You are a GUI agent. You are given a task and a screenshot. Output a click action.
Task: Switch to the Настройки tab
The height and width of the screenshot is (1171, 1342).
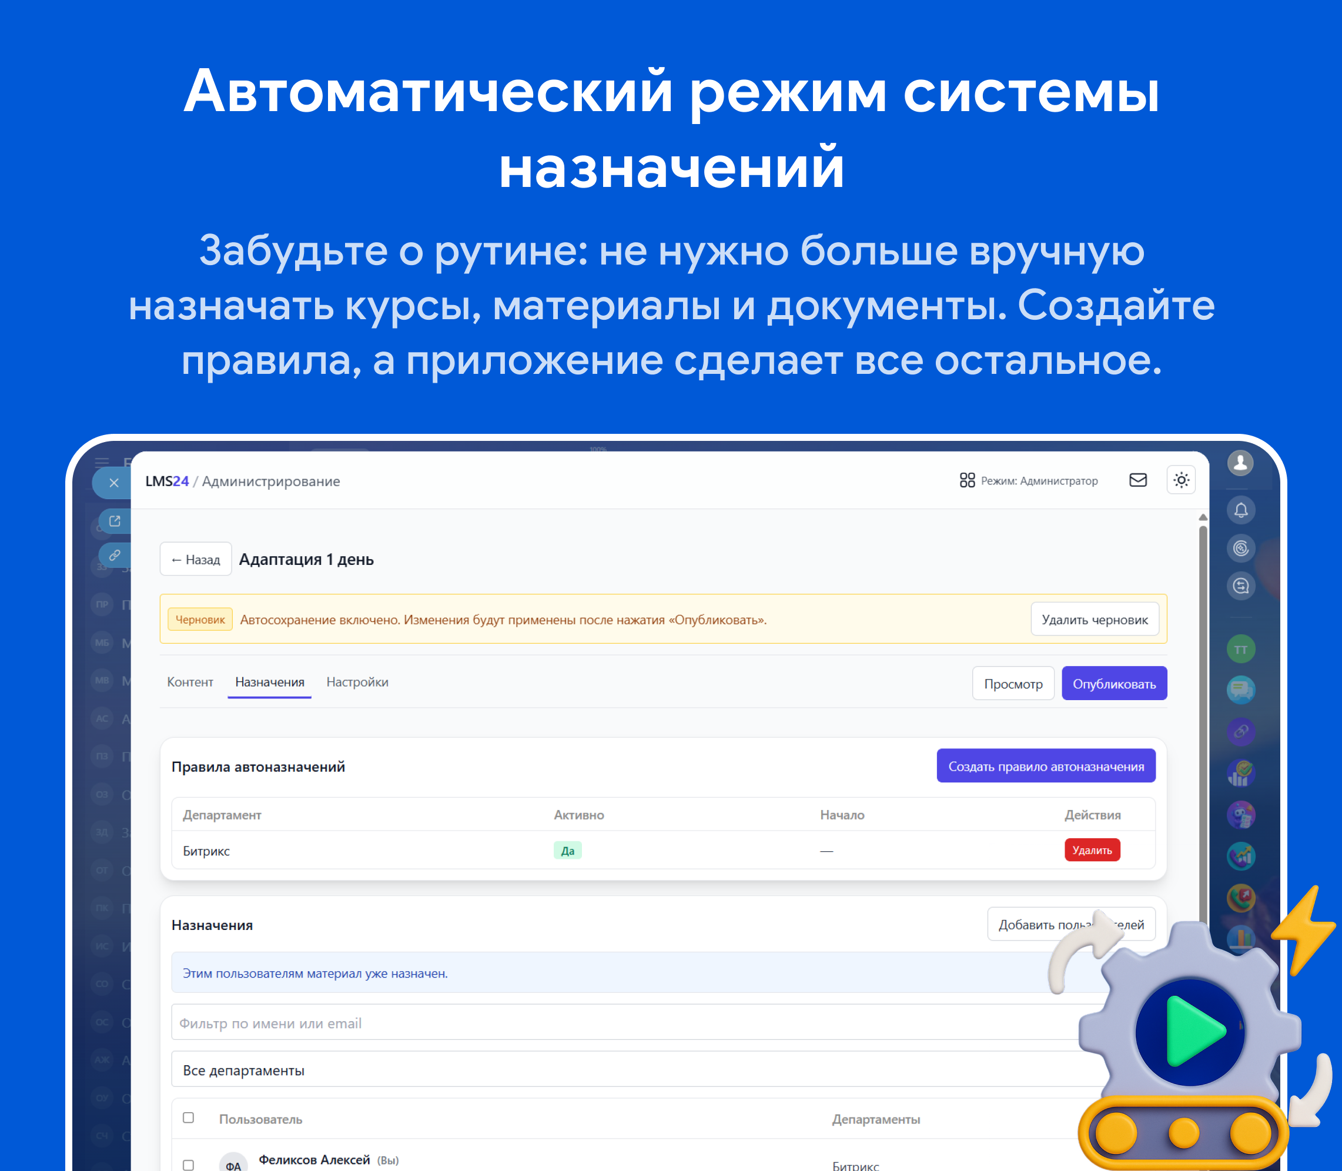point(357,682)
